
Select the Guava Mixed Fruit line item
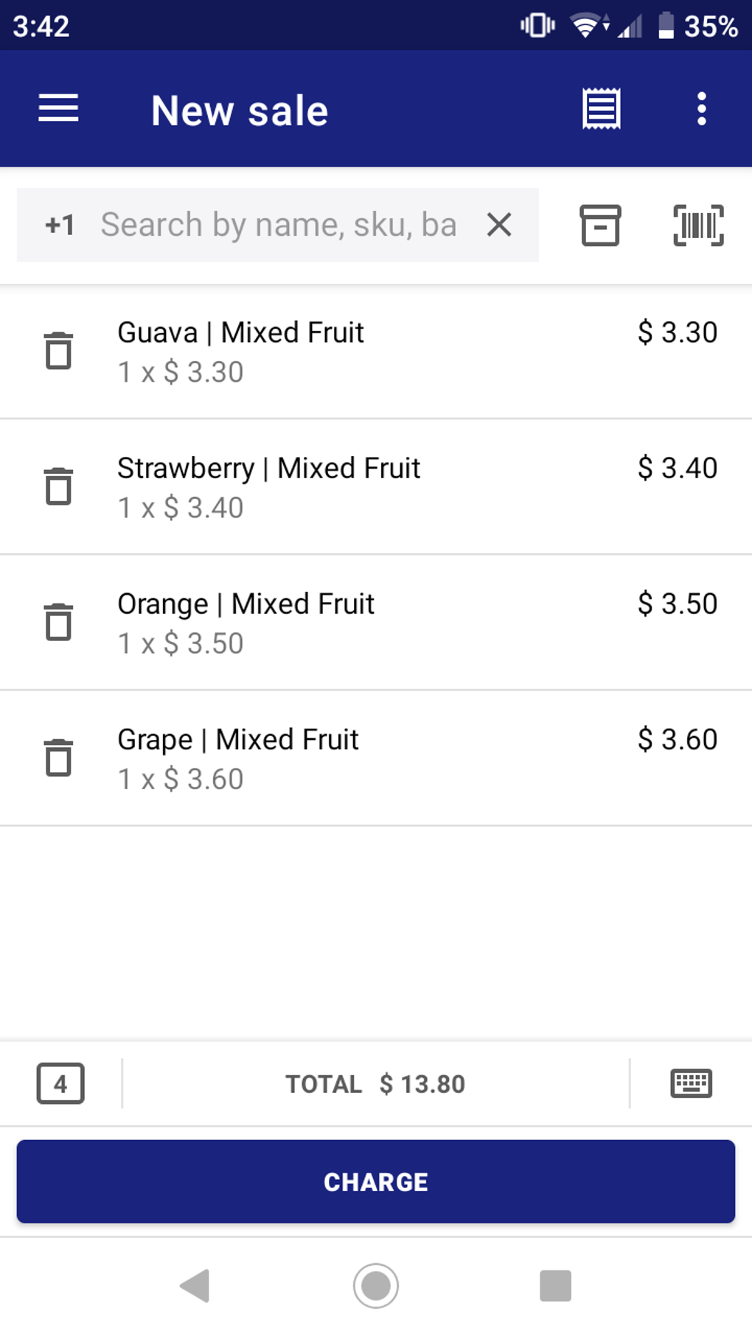(369, 352)
